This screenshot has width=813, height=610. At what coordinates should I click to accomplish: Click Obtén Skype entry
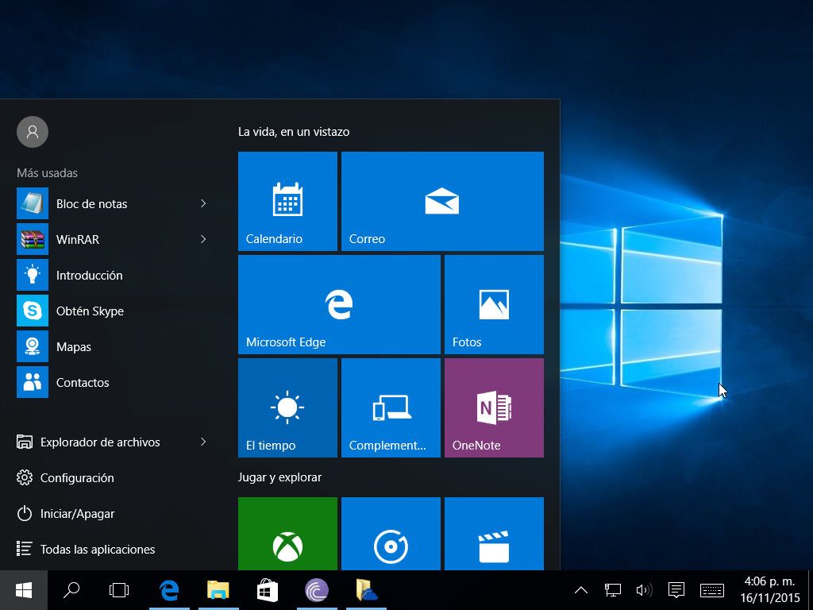[x=111, y=311]
